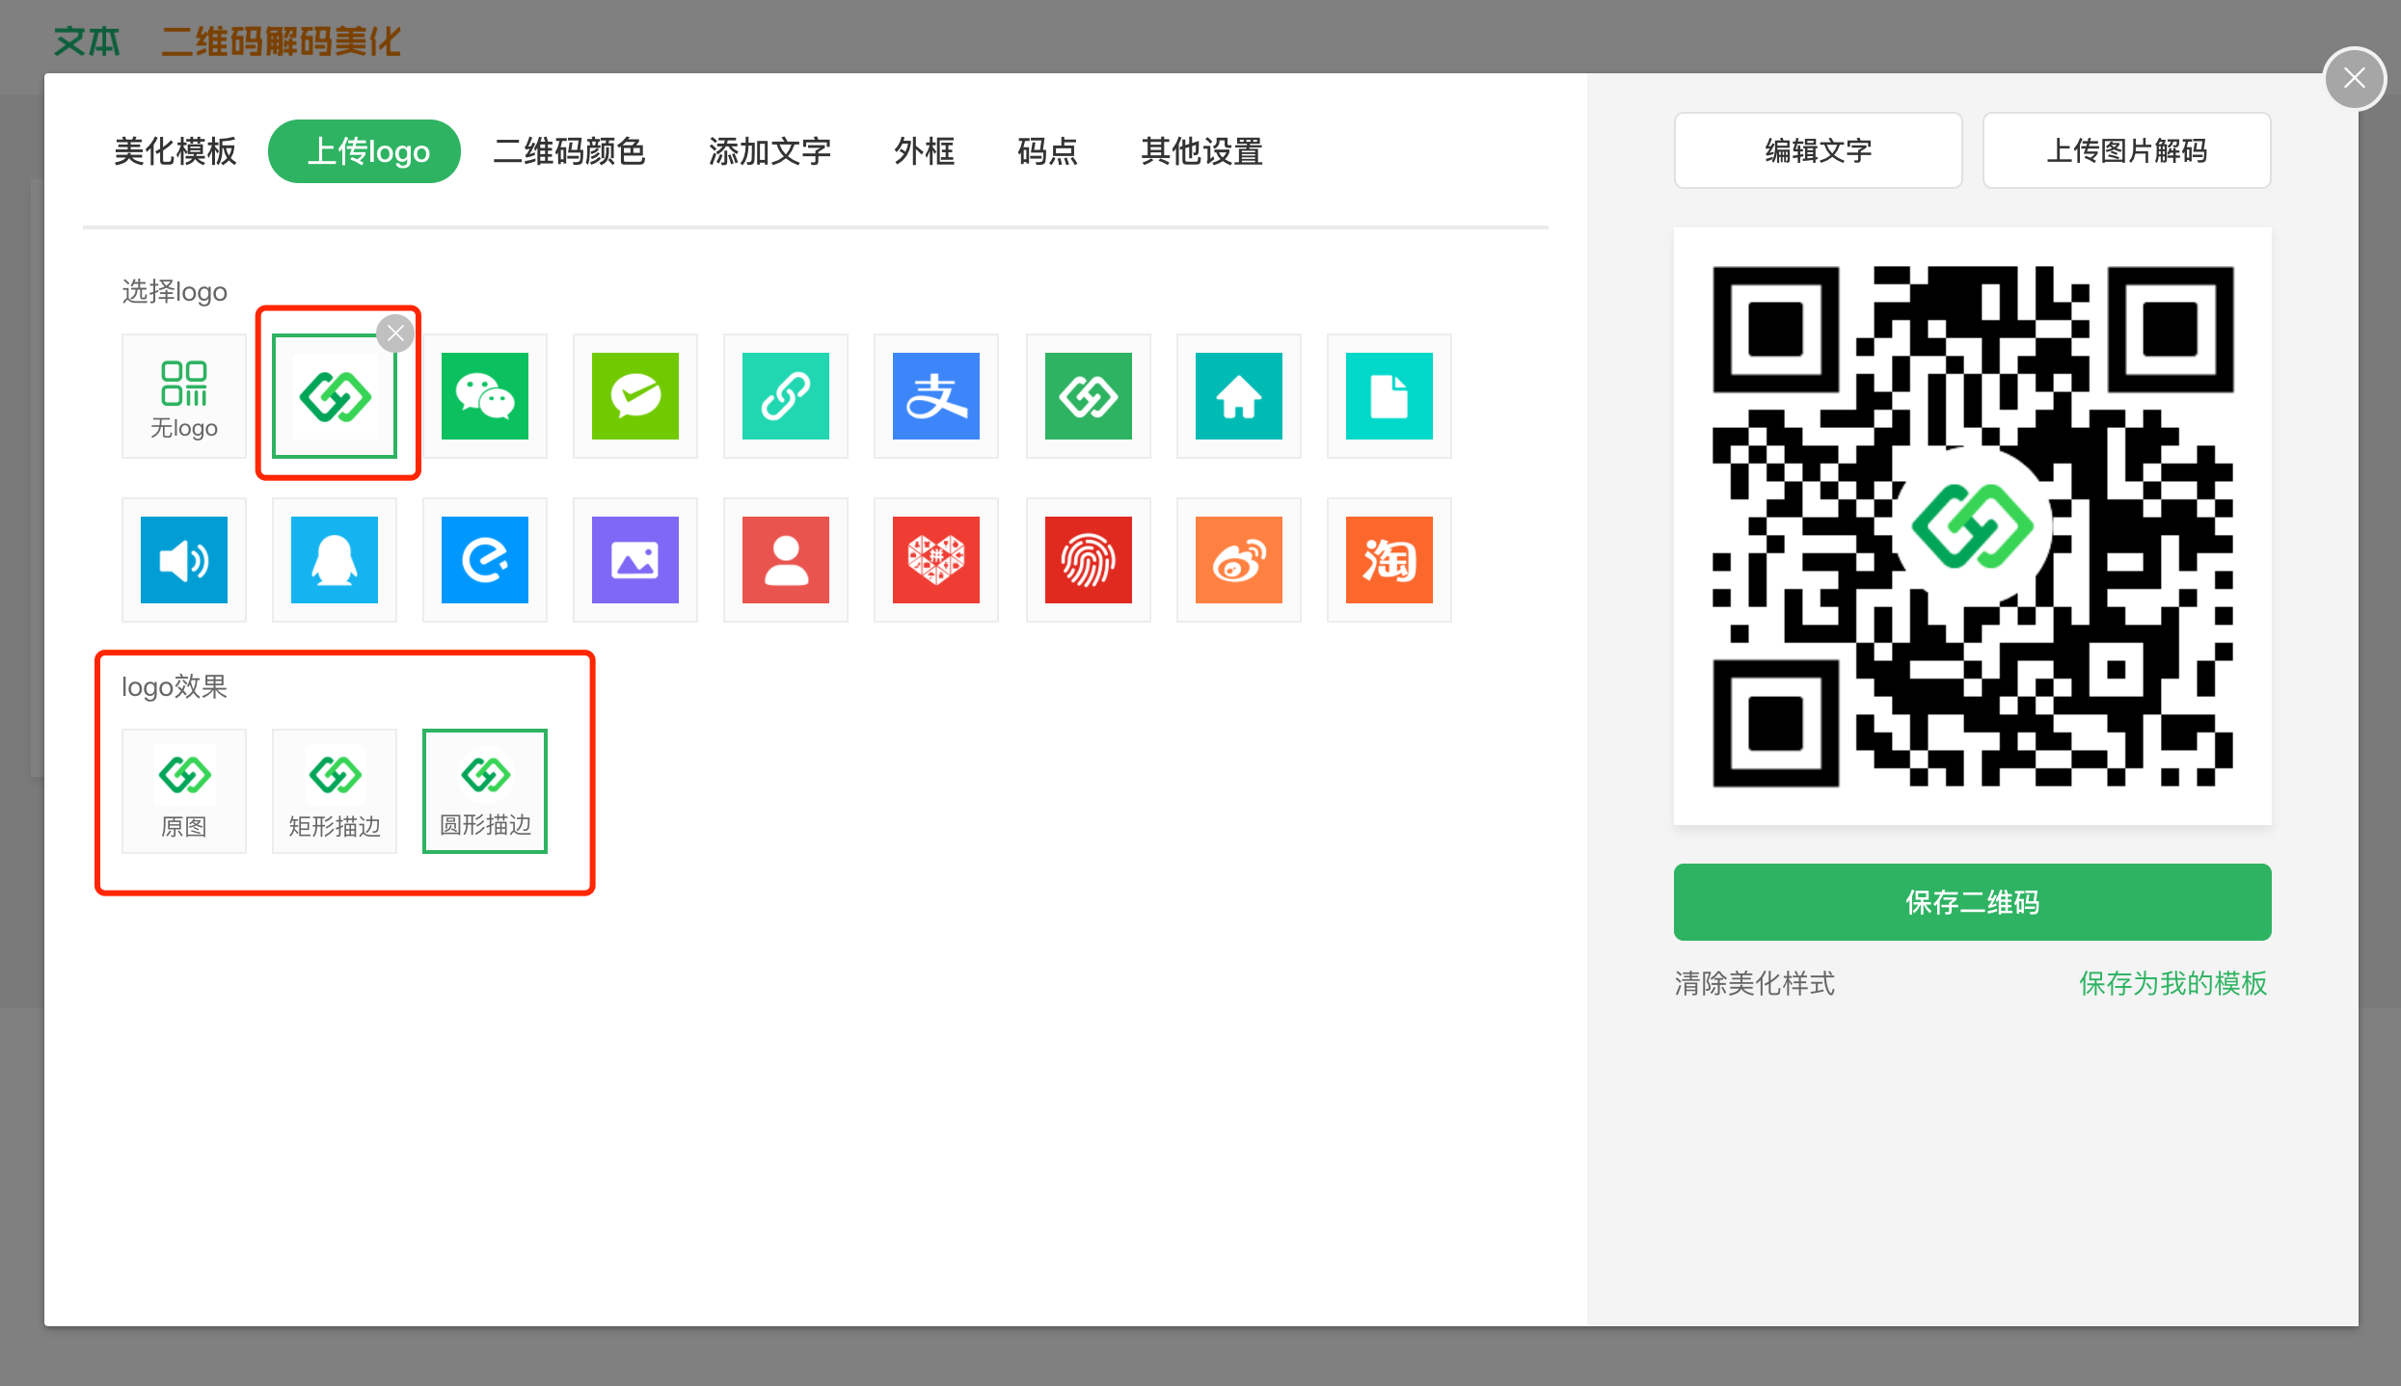The width and height of the screenshot is (2401, 1386).
Task: Remove the uploaded logo with its gray x badge
Action: click(x=395, y=333)
